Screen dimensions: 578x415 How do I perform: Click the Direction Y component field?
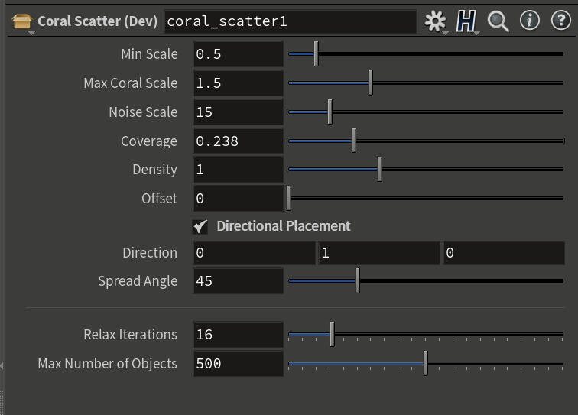tap(378, 253)
